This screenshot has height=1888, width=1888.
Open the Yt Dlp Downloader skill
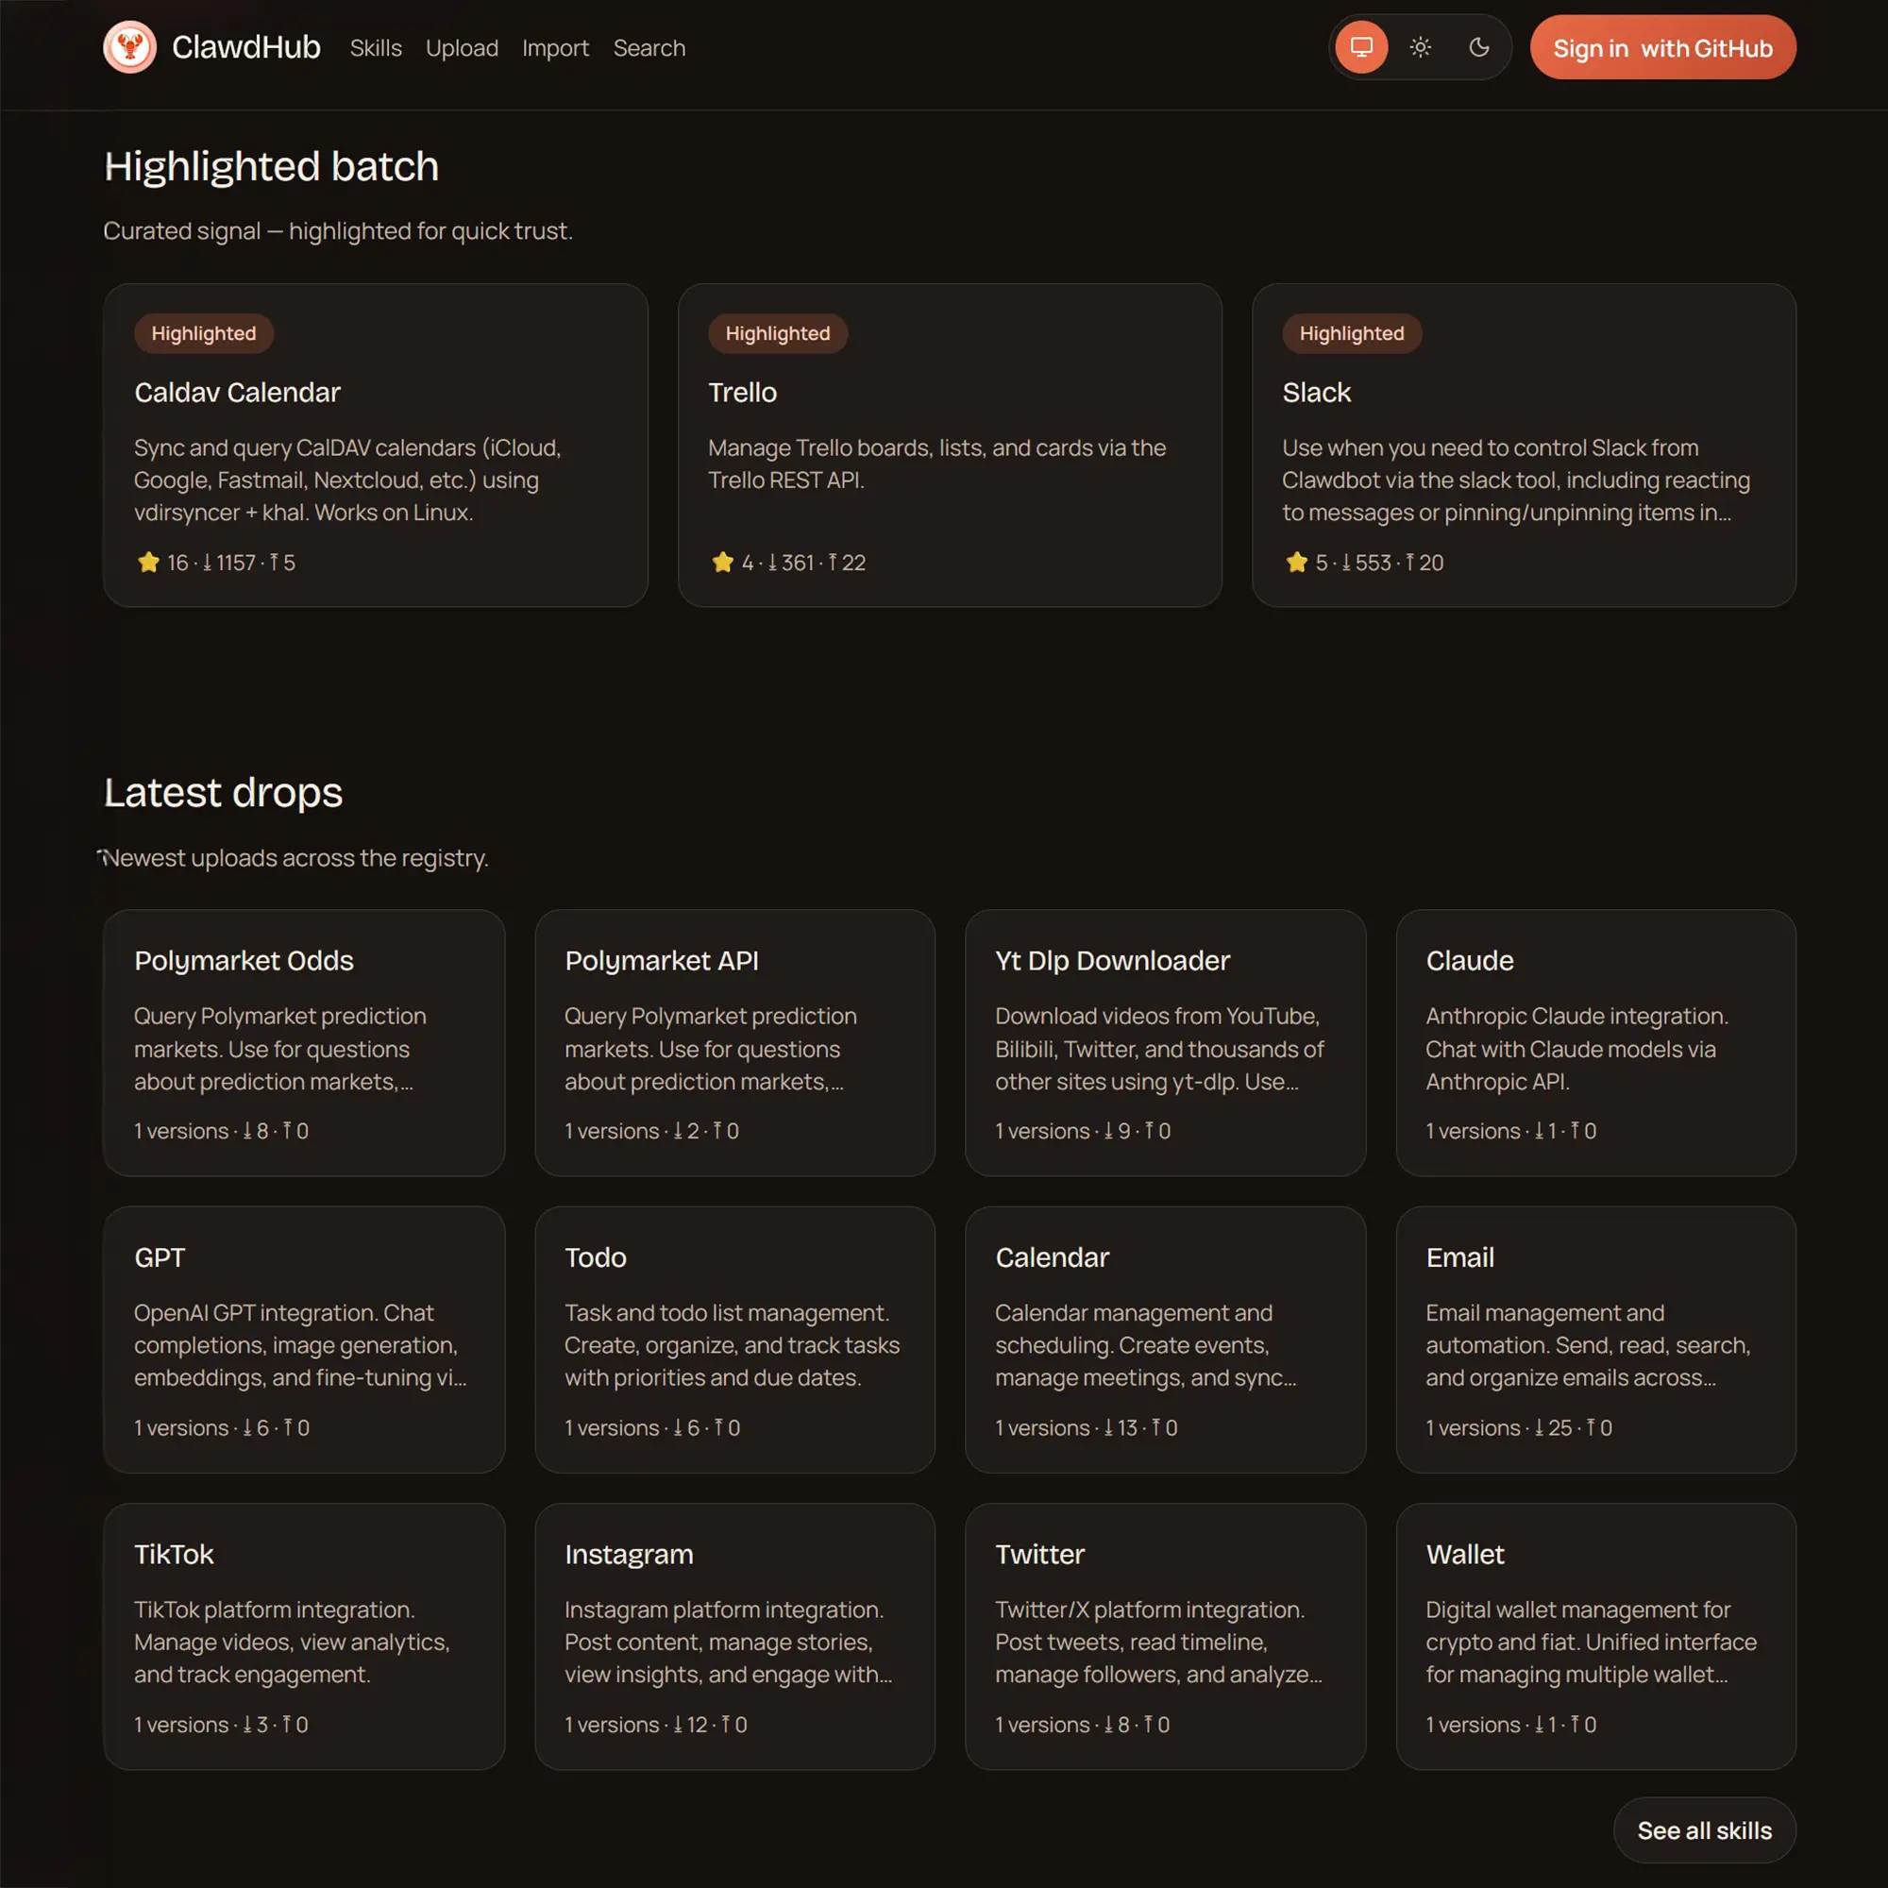coord(1164,1042)
